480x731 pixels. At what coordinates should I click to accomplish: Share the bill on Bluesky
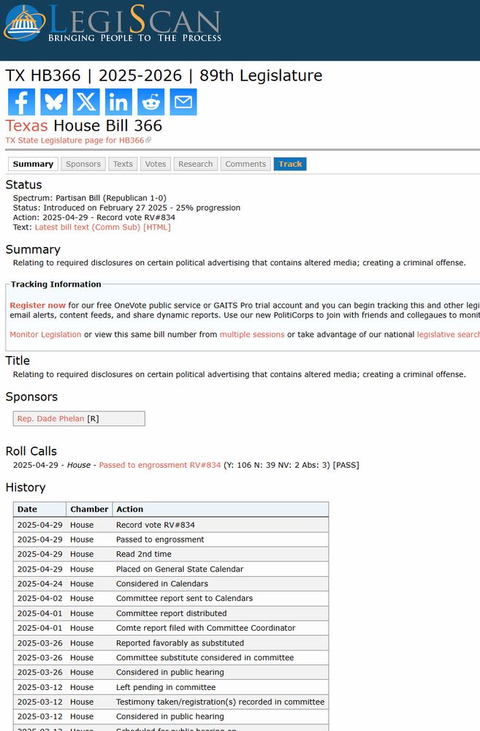click(x=53, y=102)
